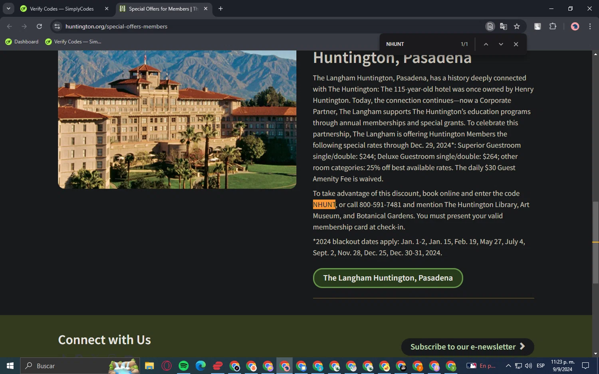Select Special Offers for Members tab
This screenshot has height=374, width=599.
click(163, 9)
